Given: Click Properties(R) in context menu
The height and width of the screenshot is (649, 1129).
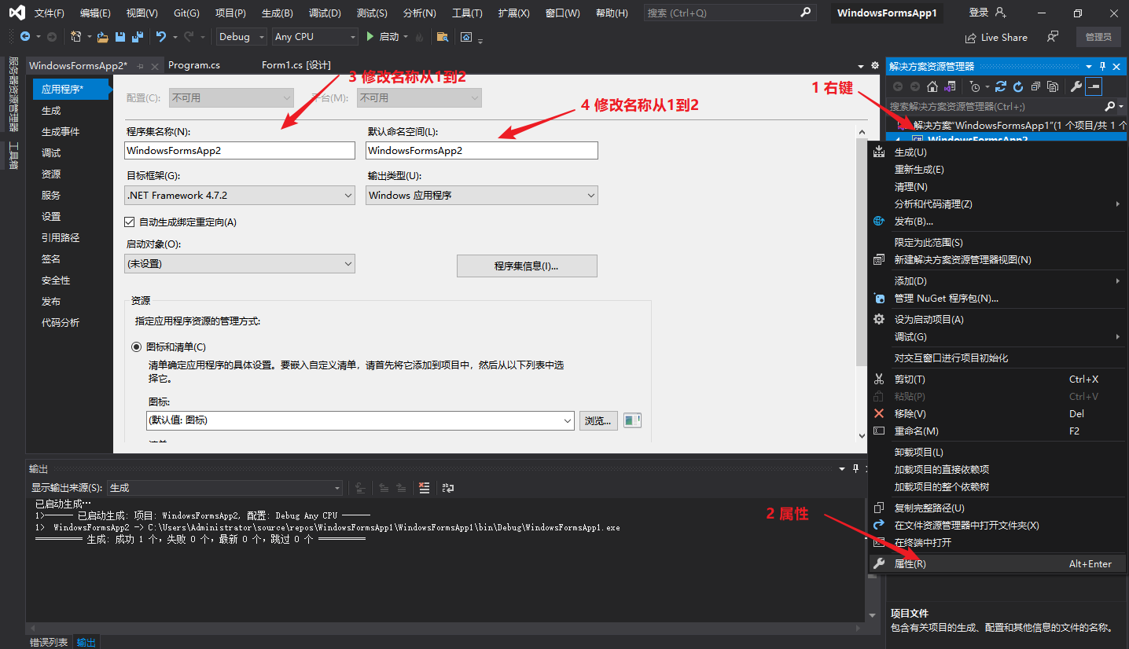Looking at the screenshot, I should tap(997, 563).
